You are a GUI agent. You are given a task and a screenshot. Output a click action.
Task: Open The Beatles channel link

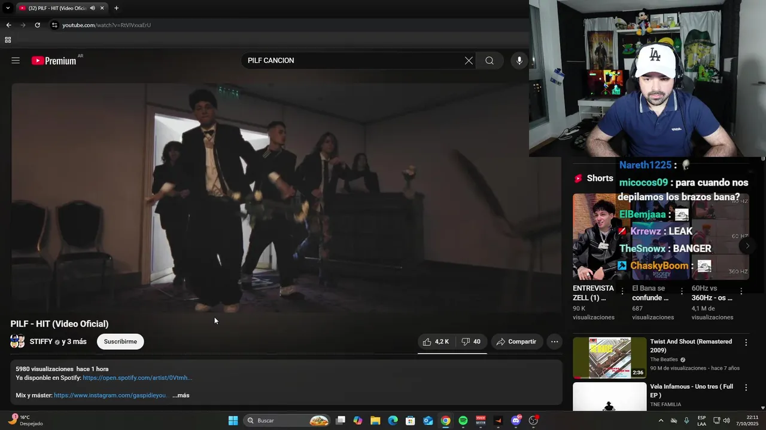(664, 360)
